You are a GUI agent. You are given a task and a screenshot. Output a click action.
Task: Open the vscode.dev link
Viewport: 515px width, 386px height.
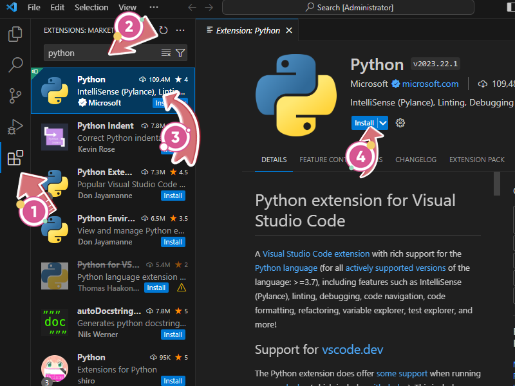click(352, 349)
